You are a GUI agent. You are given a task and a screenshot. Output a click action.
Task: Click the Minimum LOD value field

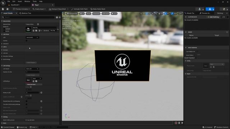32,93
